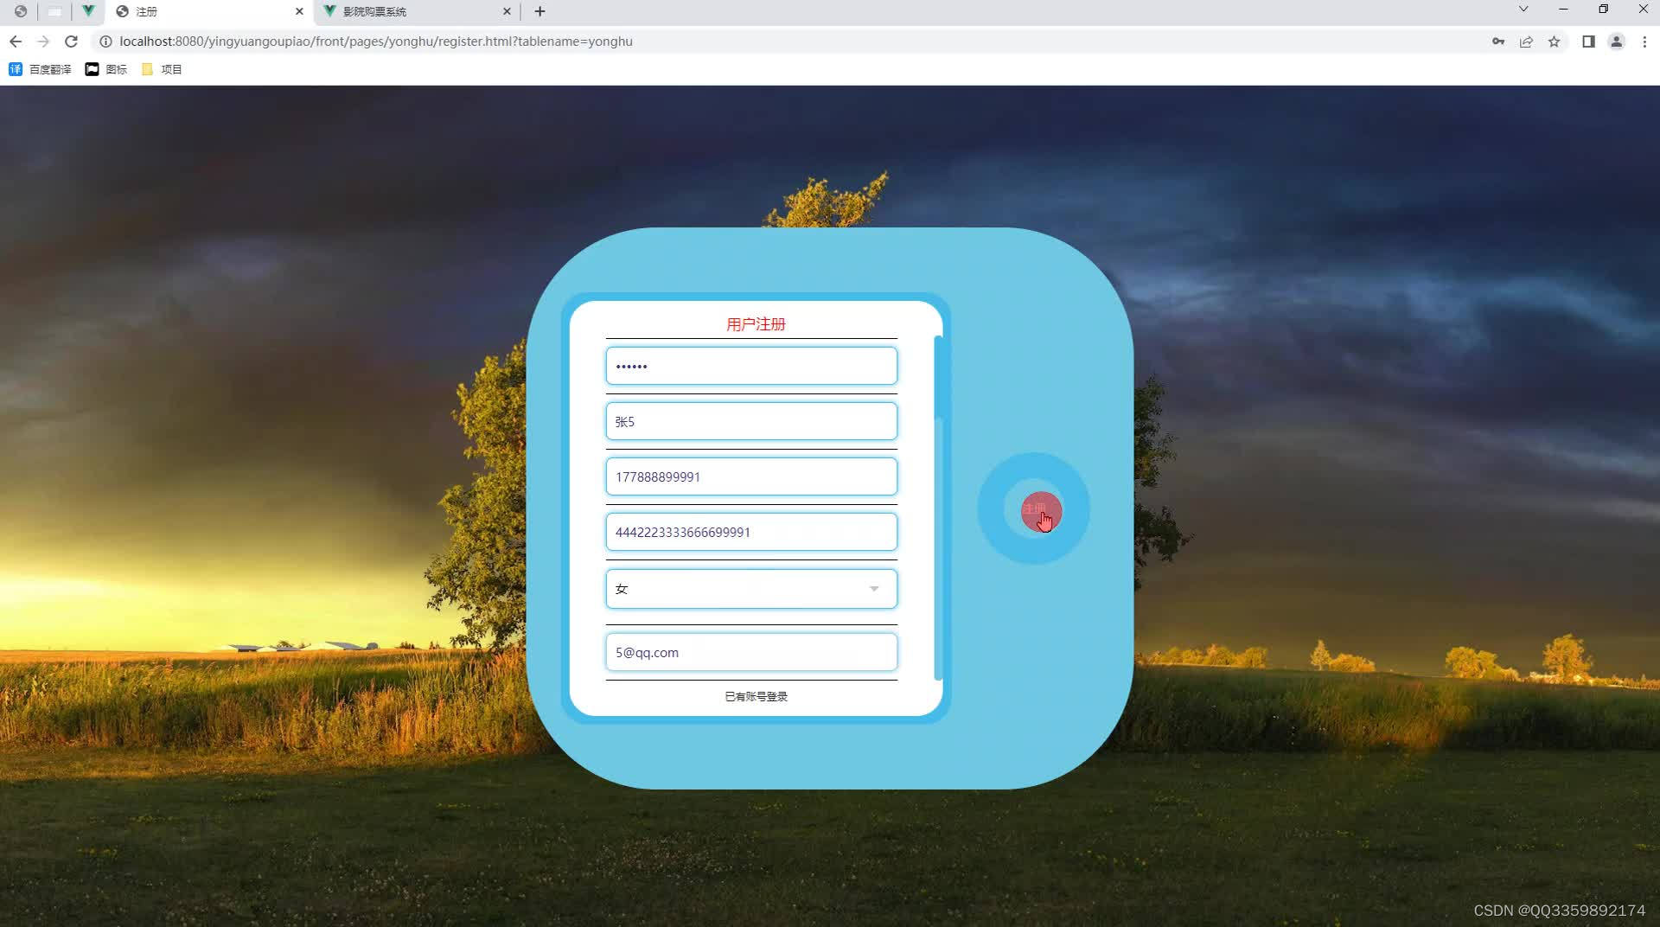
Task: Toggle the browser side panel
Action: (1588, 42)
